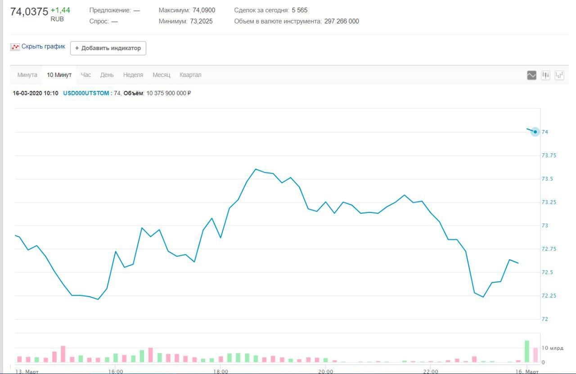Click the red chart icon beside Скрыть график

pyautogui.click(x=15, y=47)
